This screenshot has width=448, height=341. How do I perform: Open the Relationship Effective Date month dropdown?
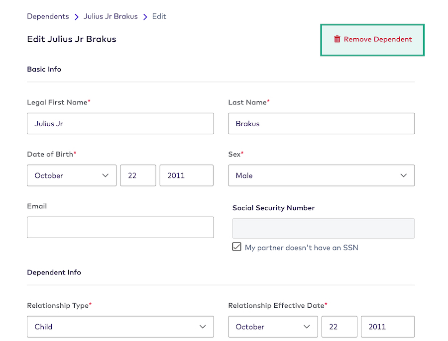(273, 327)
